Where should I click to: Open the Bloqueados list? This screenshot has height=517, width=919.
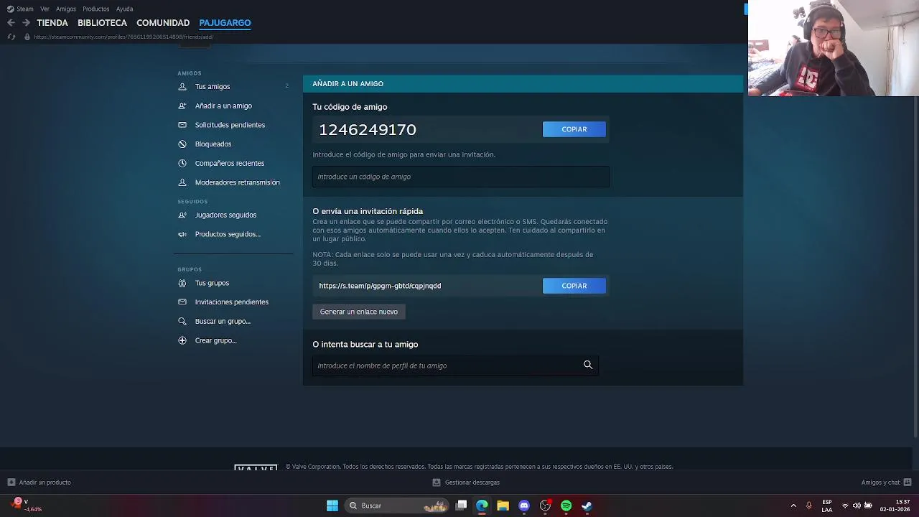point(213,144)
